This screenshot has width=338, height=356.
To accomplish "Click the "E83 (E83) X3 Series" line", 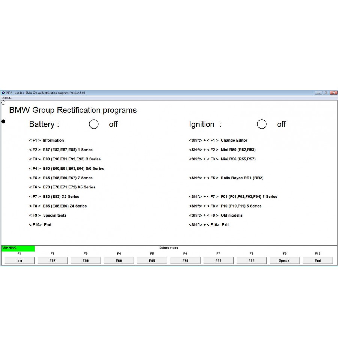I will click(54, 197).
